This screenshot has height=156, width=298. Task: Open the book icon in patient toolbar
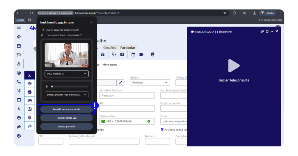click(152, 55)
